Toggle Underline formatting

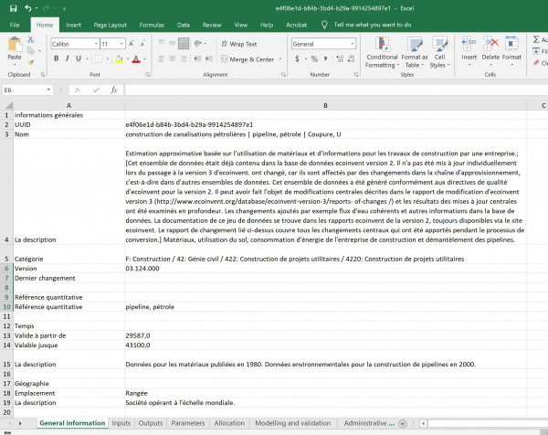(x=79, y=58)
